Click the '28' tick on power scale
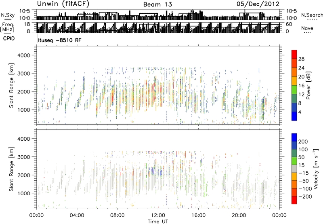323x224 pixels. tap(301, 59)
